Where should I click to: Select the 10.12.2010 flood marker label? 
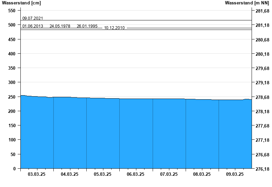114,28
